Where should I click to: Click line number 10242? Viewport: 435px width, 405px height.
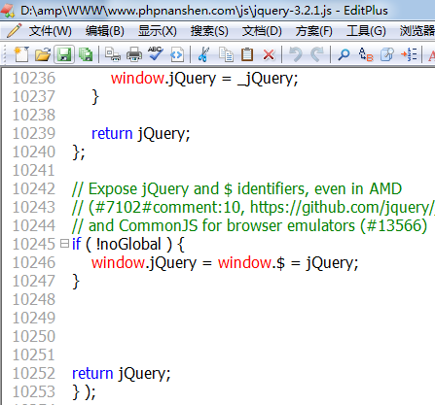pos(34,188)
